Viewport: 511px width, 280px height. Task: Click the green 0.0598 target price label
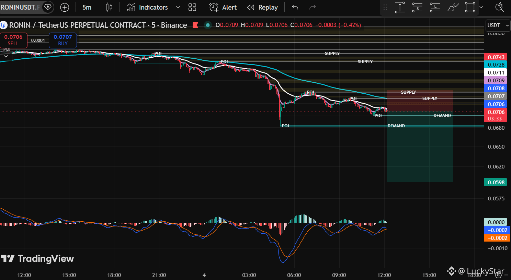pos(496,182)
